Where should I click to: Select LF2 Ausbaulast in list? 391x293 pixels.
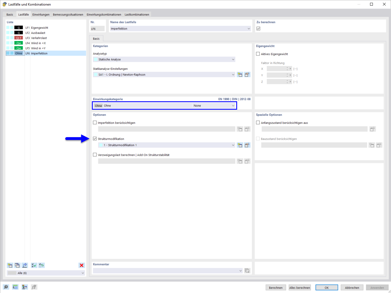46,33
